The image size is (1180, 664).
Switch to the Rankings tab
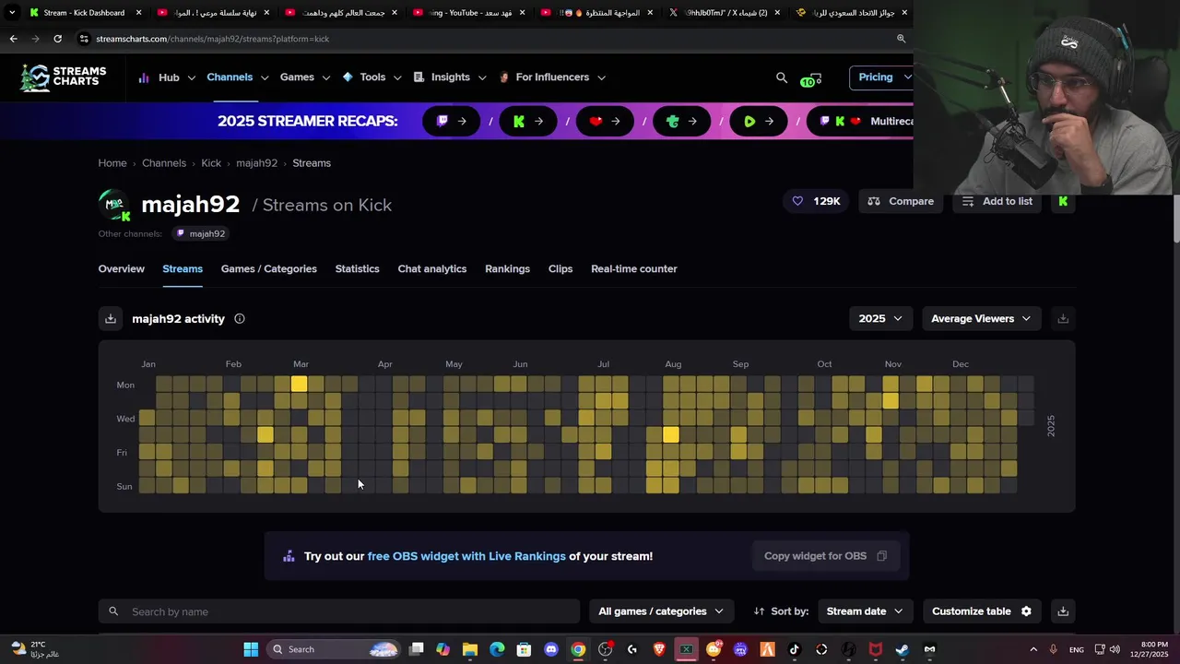coord(508,269)
